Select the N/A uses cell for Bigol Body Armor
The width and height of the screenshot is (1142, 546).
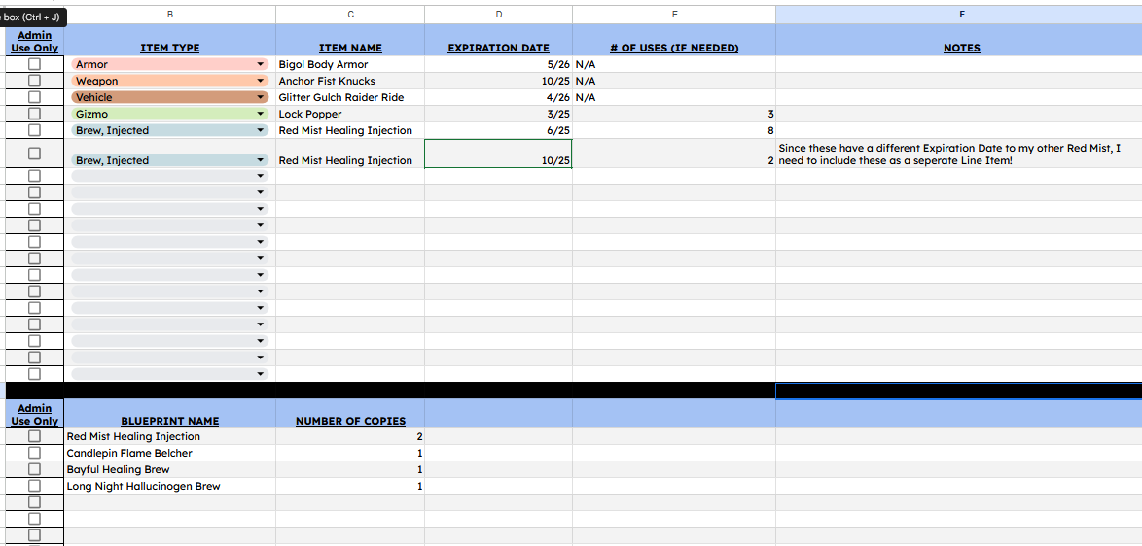674,65
